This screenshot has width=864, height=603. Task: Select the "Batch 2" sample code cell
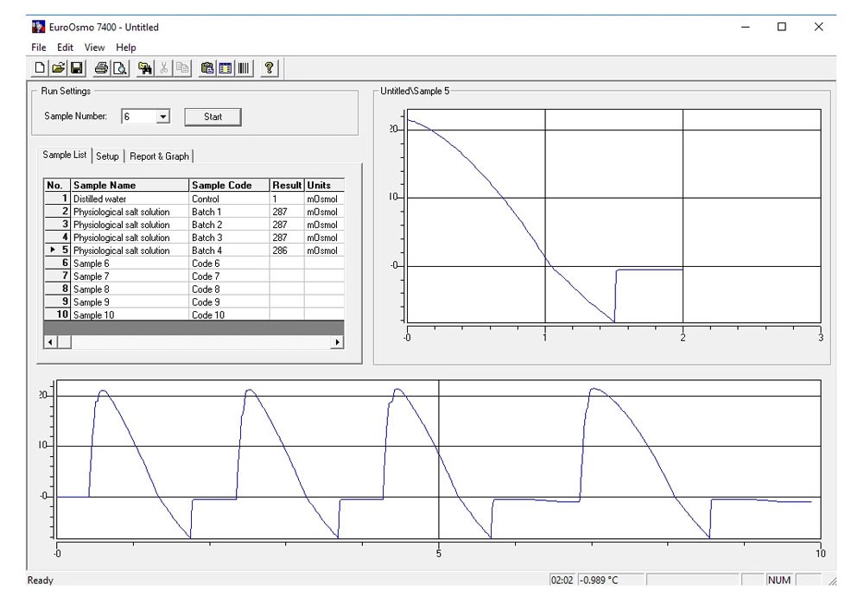pos(229,225)
